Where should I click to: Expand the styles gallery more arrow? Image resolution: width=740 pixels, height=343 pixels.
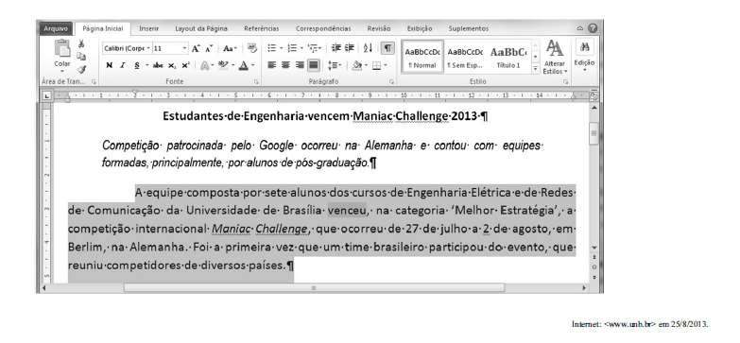click(x=535, y=69)
